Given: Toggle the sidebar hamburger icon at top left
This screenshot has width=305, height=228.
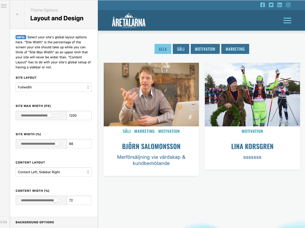Looking at the screenshot, I should point(4,6).
